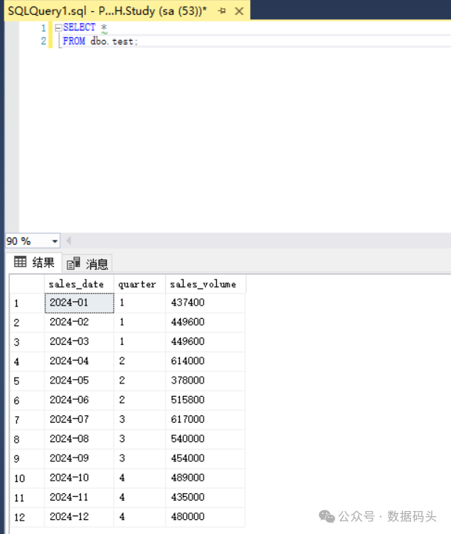Image resolution: width=451 pixels, height=534 pixels.
Task: Select sales_volume value 437400
Action: point(205,303)
